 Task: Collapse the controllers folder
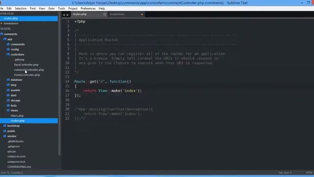point(17,55)
